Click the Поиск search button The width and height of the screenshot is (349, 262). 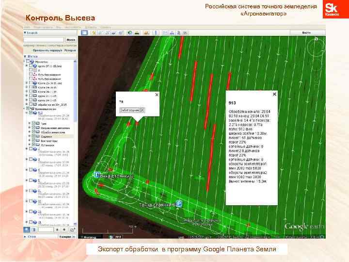pos(71,40)
